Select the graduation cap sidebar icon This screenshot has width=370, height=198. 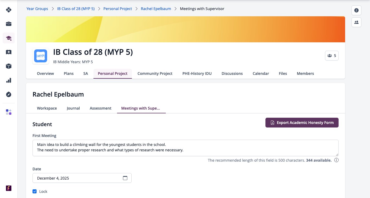[9, 38]
